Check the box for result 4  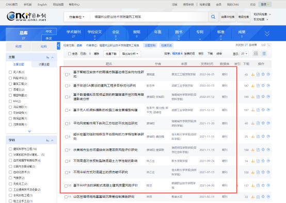(x=67, y=110)
